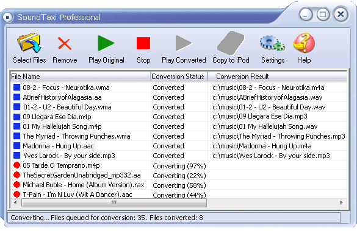Screen dimensions: 357x231
Task: Hit the red square Stop icon
Action: 143,43
